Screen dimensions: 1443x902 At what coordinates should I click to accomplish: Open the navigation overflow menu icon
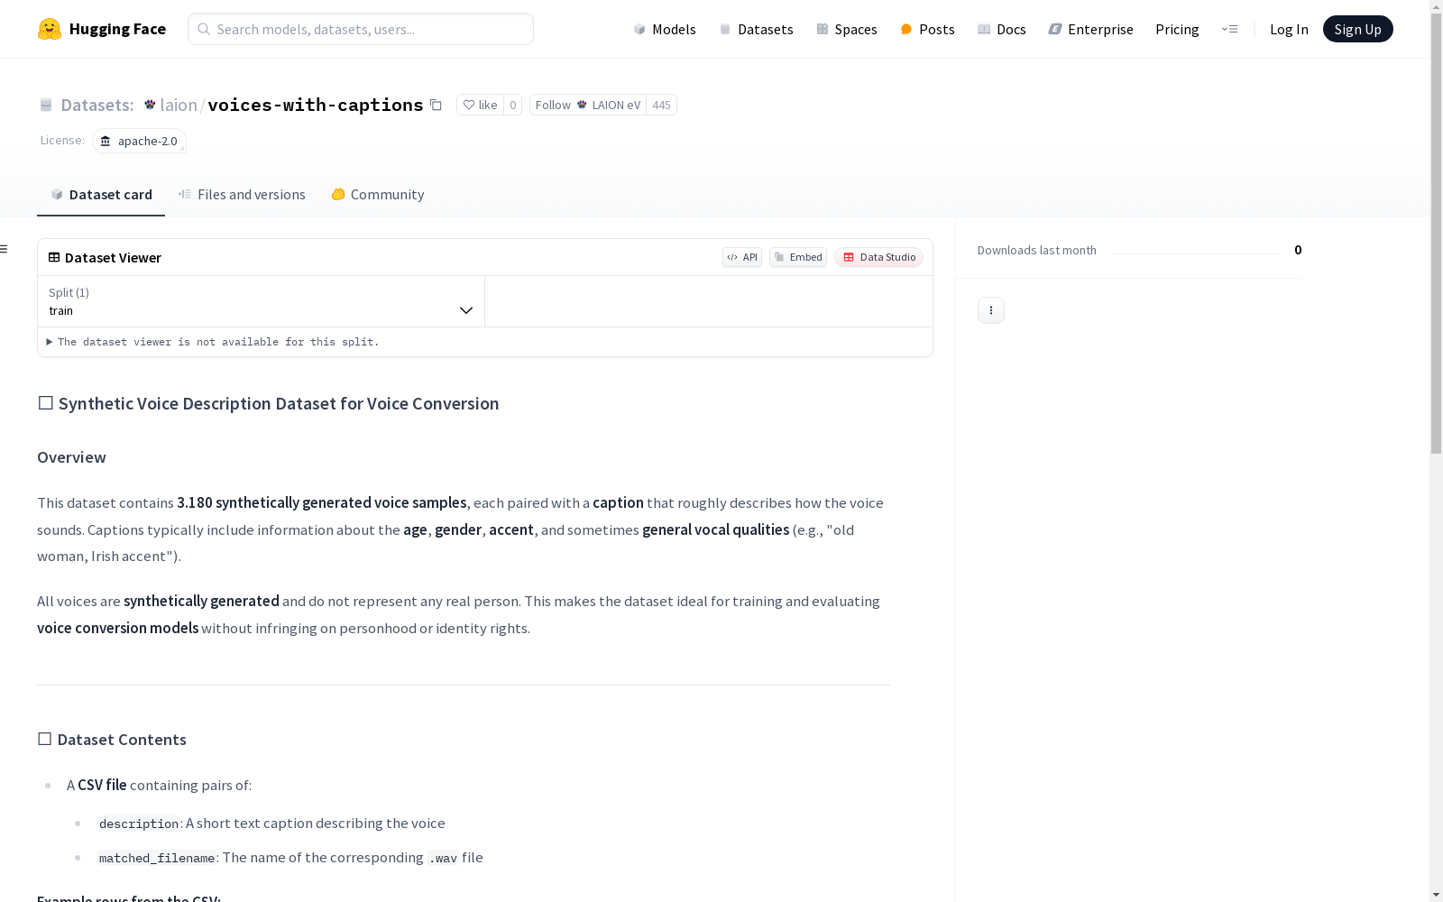pyautogui.click(x=1229, y=29)
